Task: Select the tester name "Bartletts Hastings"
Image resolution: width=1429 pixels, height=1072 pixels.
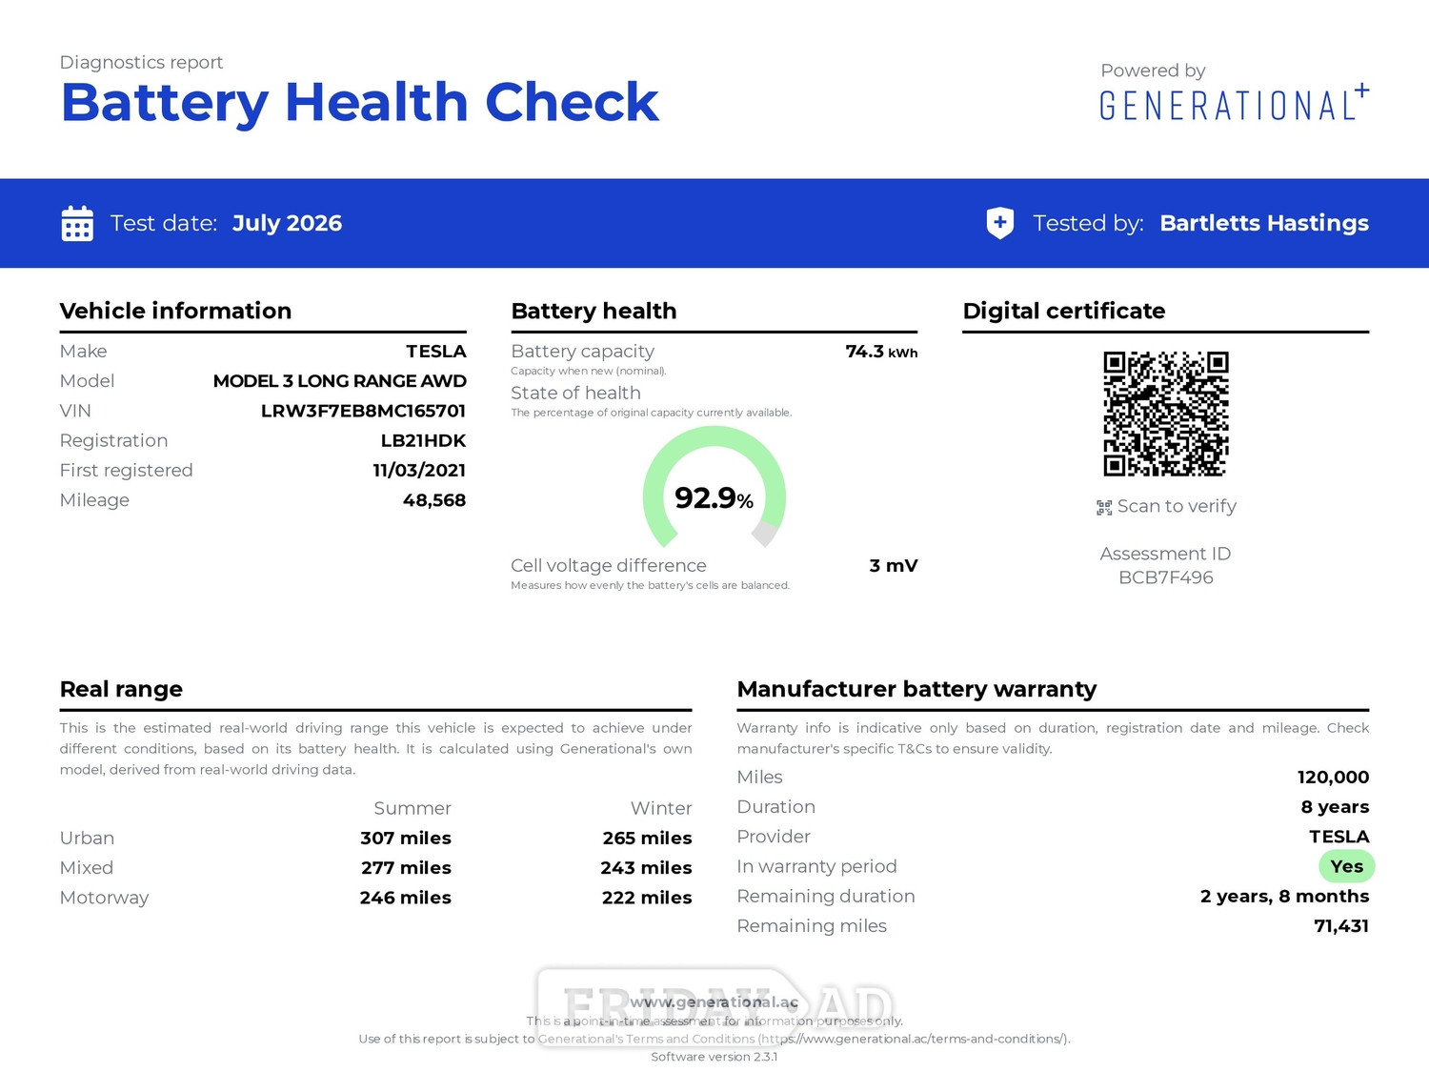Action: 1264,223
